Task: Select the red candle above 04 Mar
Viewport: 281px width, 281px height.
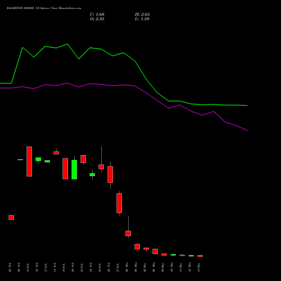Action: tap(137, 247)
